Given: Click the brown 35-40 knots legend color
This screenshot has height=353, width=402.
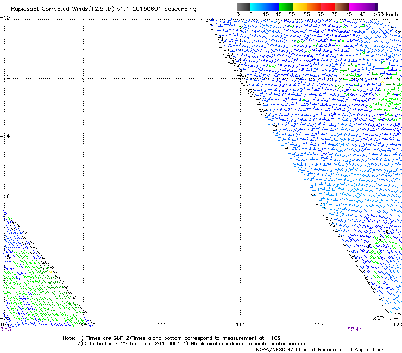Looking at the screenshot, I should 342,7.
